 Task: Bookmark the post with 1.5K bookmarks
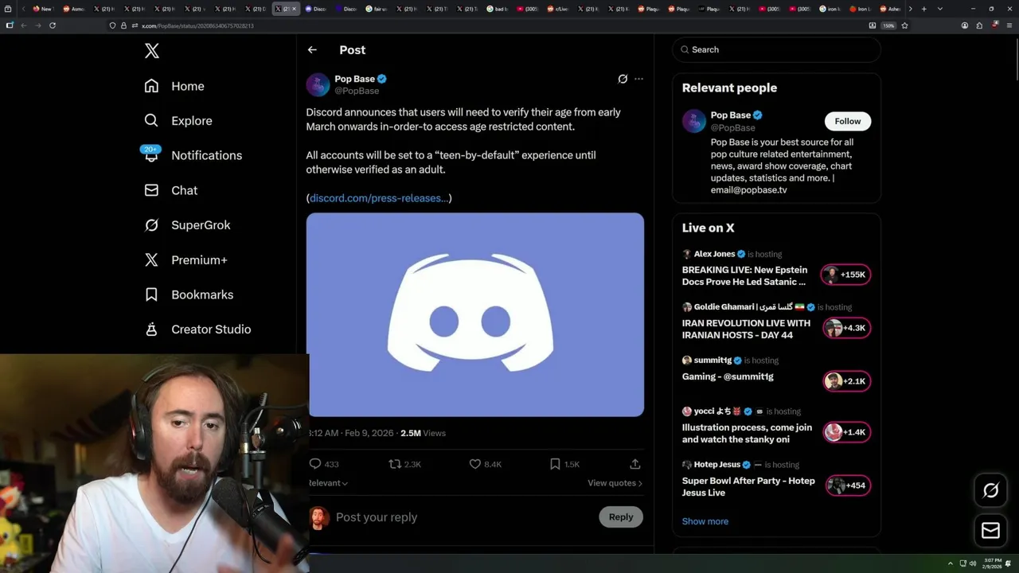pos(555,464)
